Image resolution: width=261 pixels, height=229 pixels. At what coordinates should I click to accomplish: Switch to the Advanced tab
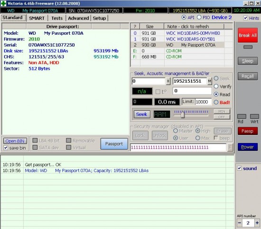coord(78,18)
